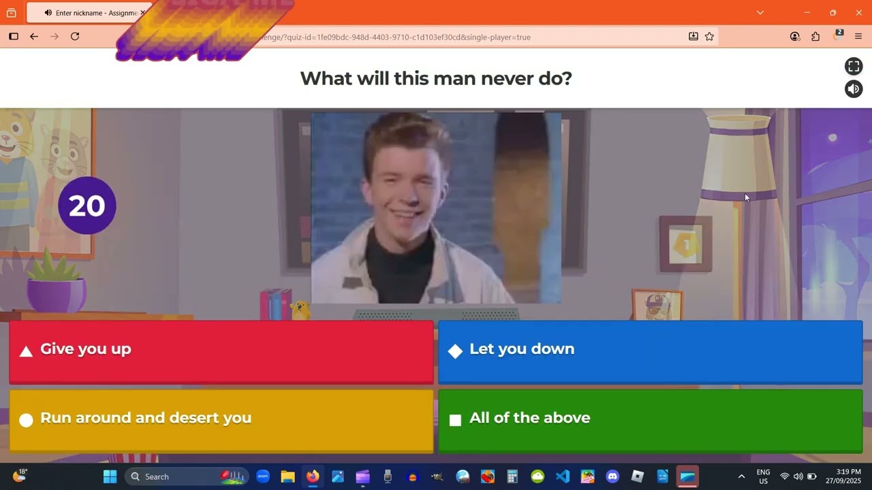Open the extension icon with badge 2
Image resolution: width=872 pixels, height=490 pixels.
click(837, 36)
